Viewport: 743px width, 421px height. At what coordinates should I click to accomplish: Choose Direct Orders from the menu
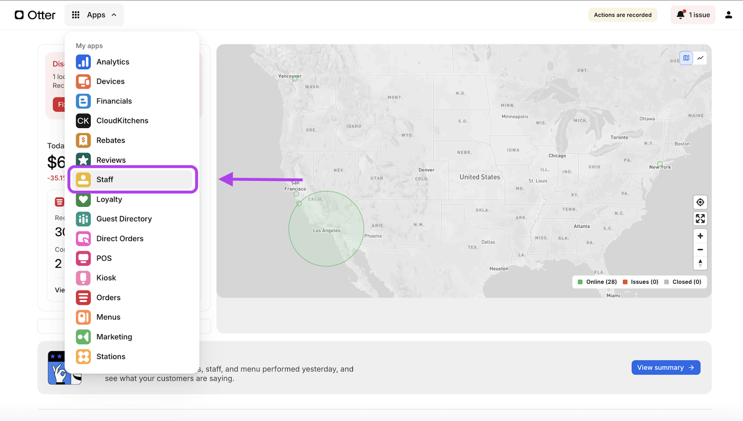(x=120, y=239)
